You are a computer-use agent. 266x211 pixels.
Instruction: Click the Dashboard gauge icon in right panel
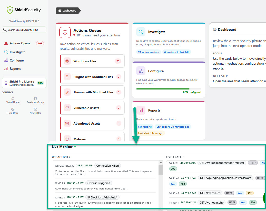coord(215,29)
